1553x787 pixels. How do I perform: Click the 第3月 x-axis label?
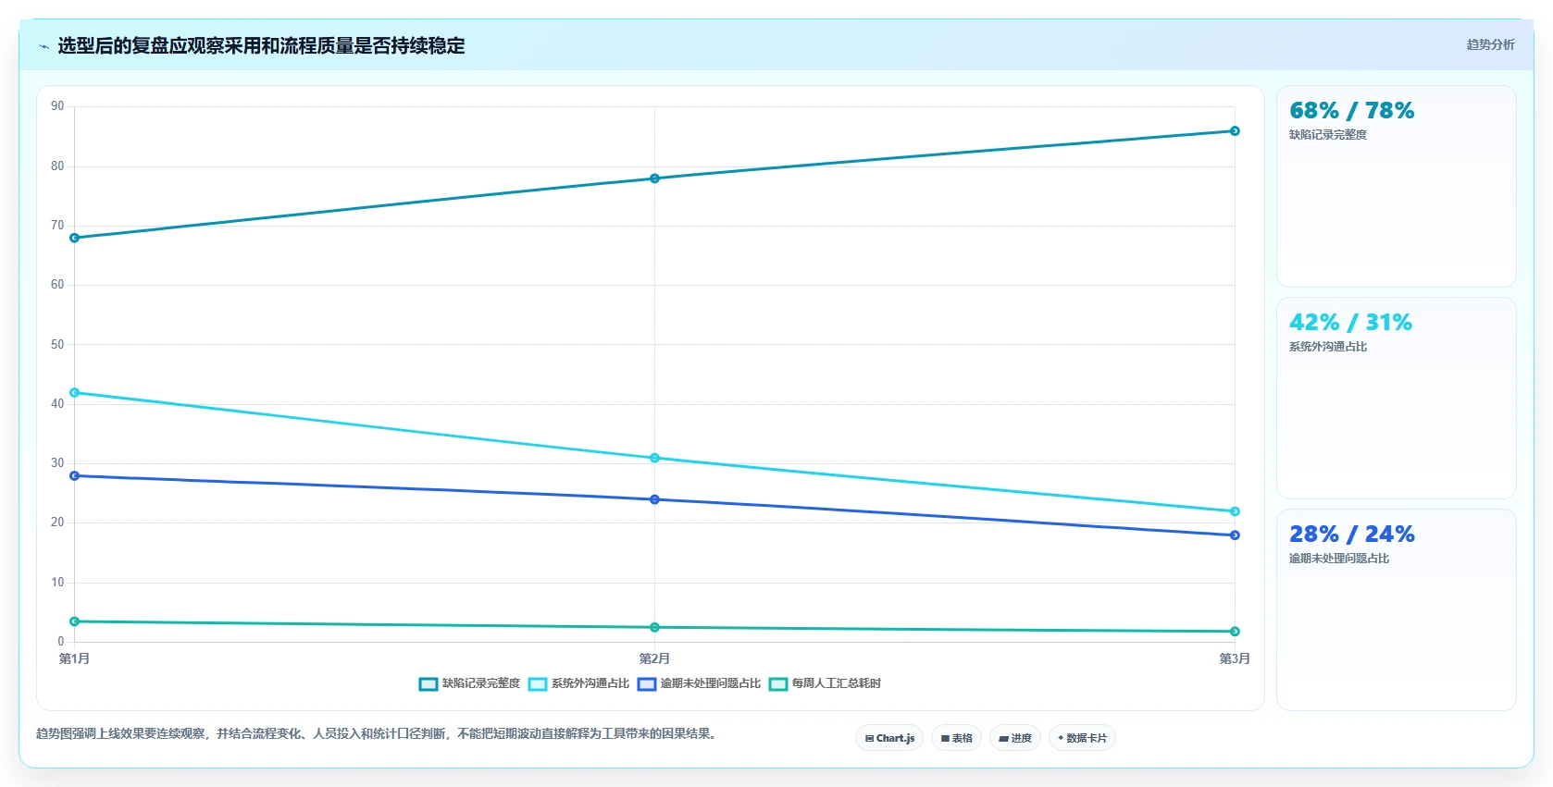1235,658
